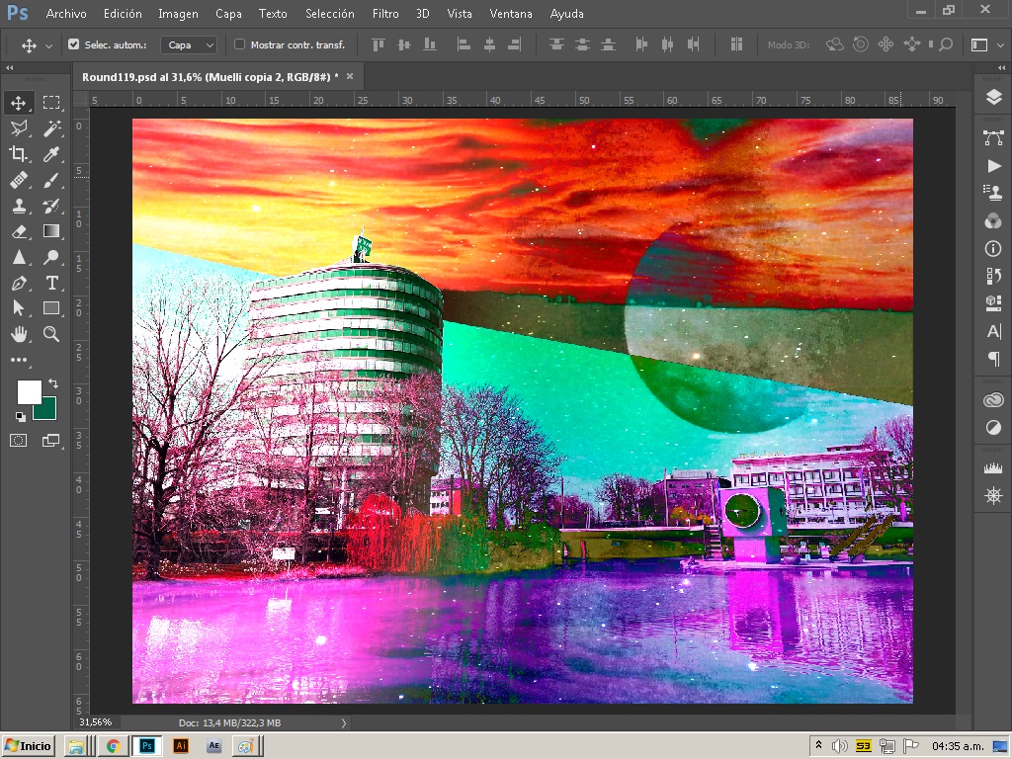
Task: Open the Info panel icon
Action: click(x=993, y=248)
